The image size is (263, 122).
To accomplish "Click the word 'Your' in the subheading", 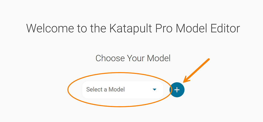I will tap(136, 58).
